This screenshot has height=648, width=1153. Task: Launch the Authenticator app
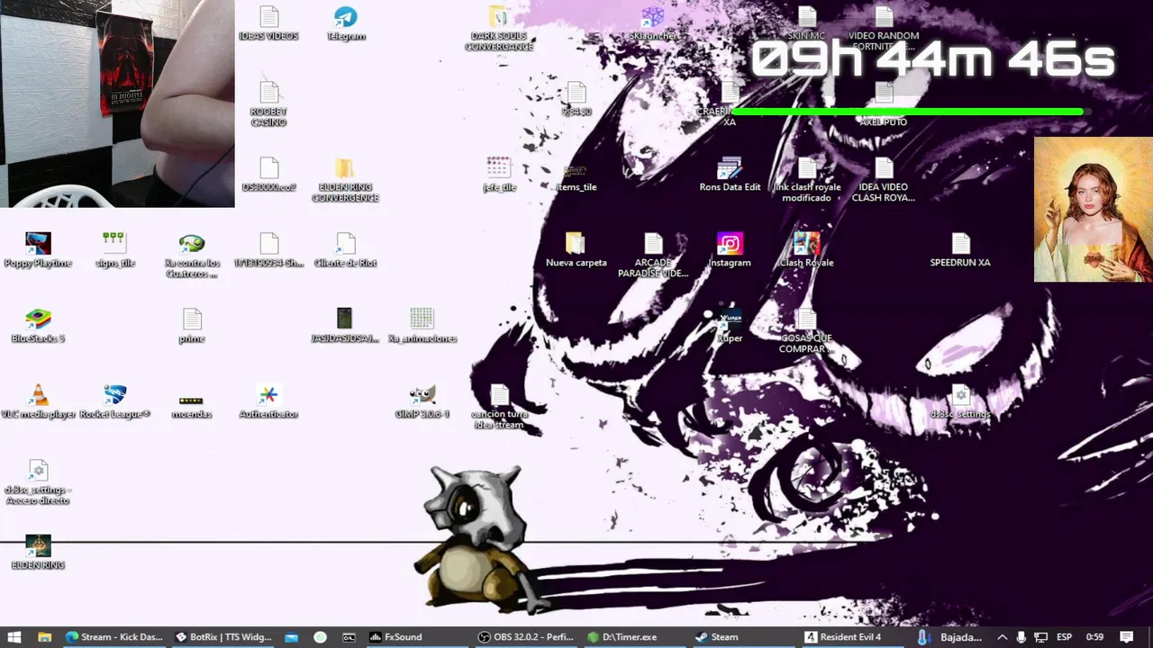[268, 401]
